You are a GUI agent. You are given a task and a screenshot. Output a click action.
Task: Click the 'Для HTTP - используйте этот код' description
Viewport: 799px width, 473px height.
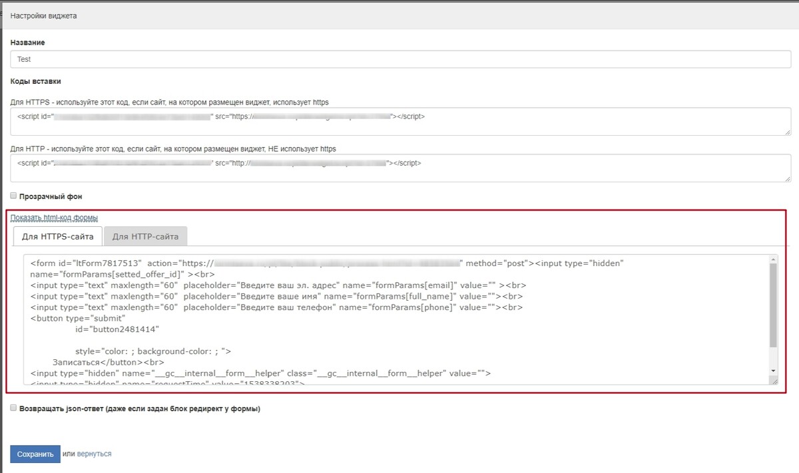click(173, 149)
